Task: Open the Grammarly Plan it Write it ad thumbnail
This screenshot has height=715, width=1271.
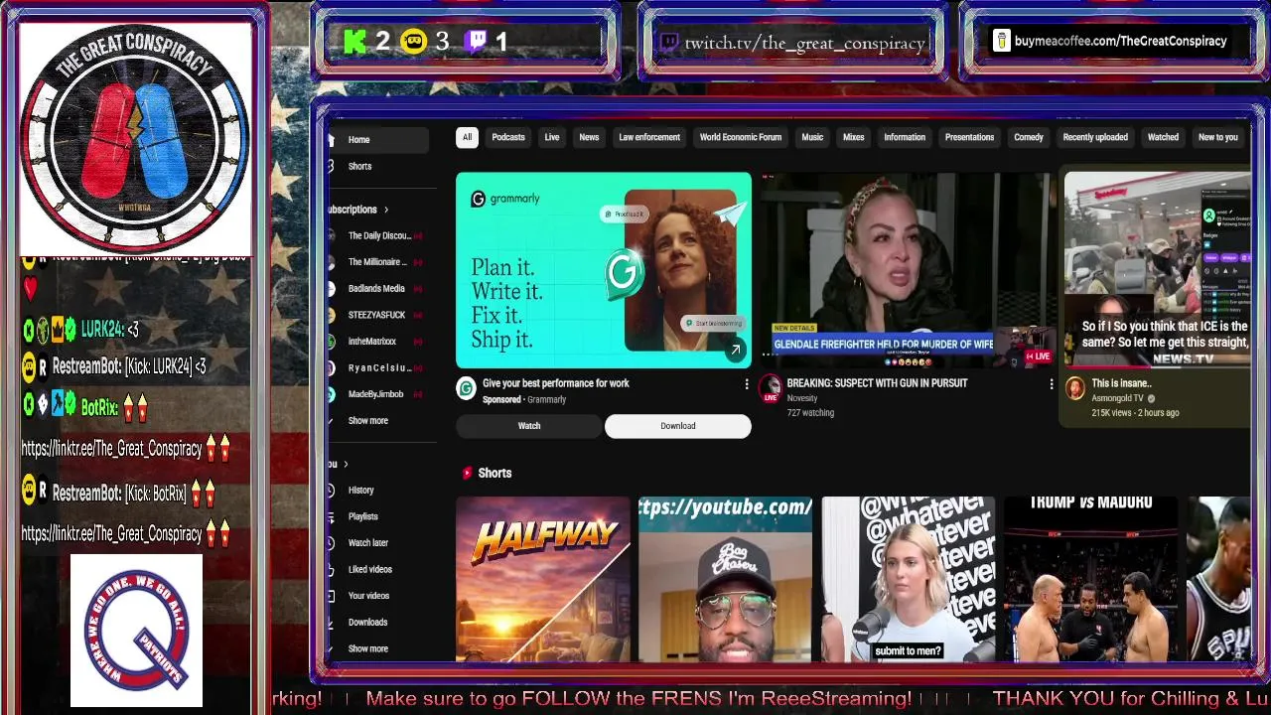Action: point(604,270)
